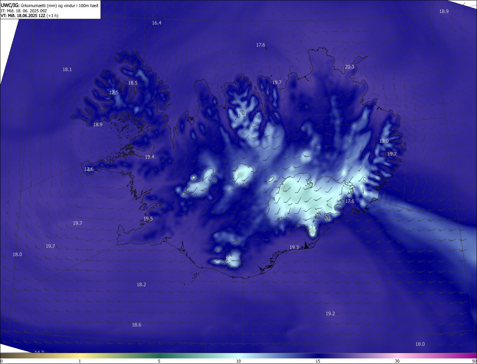Select the 18.1 value label
This screenshot has width=477, height=364.
coord(67,70)
